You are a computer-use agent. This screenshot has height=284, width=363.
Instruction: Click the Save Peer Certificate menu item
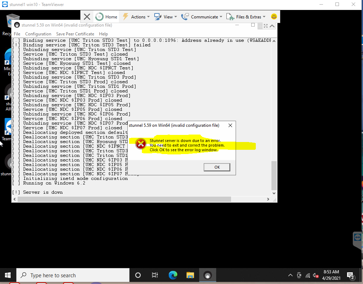tap(75, 34)
